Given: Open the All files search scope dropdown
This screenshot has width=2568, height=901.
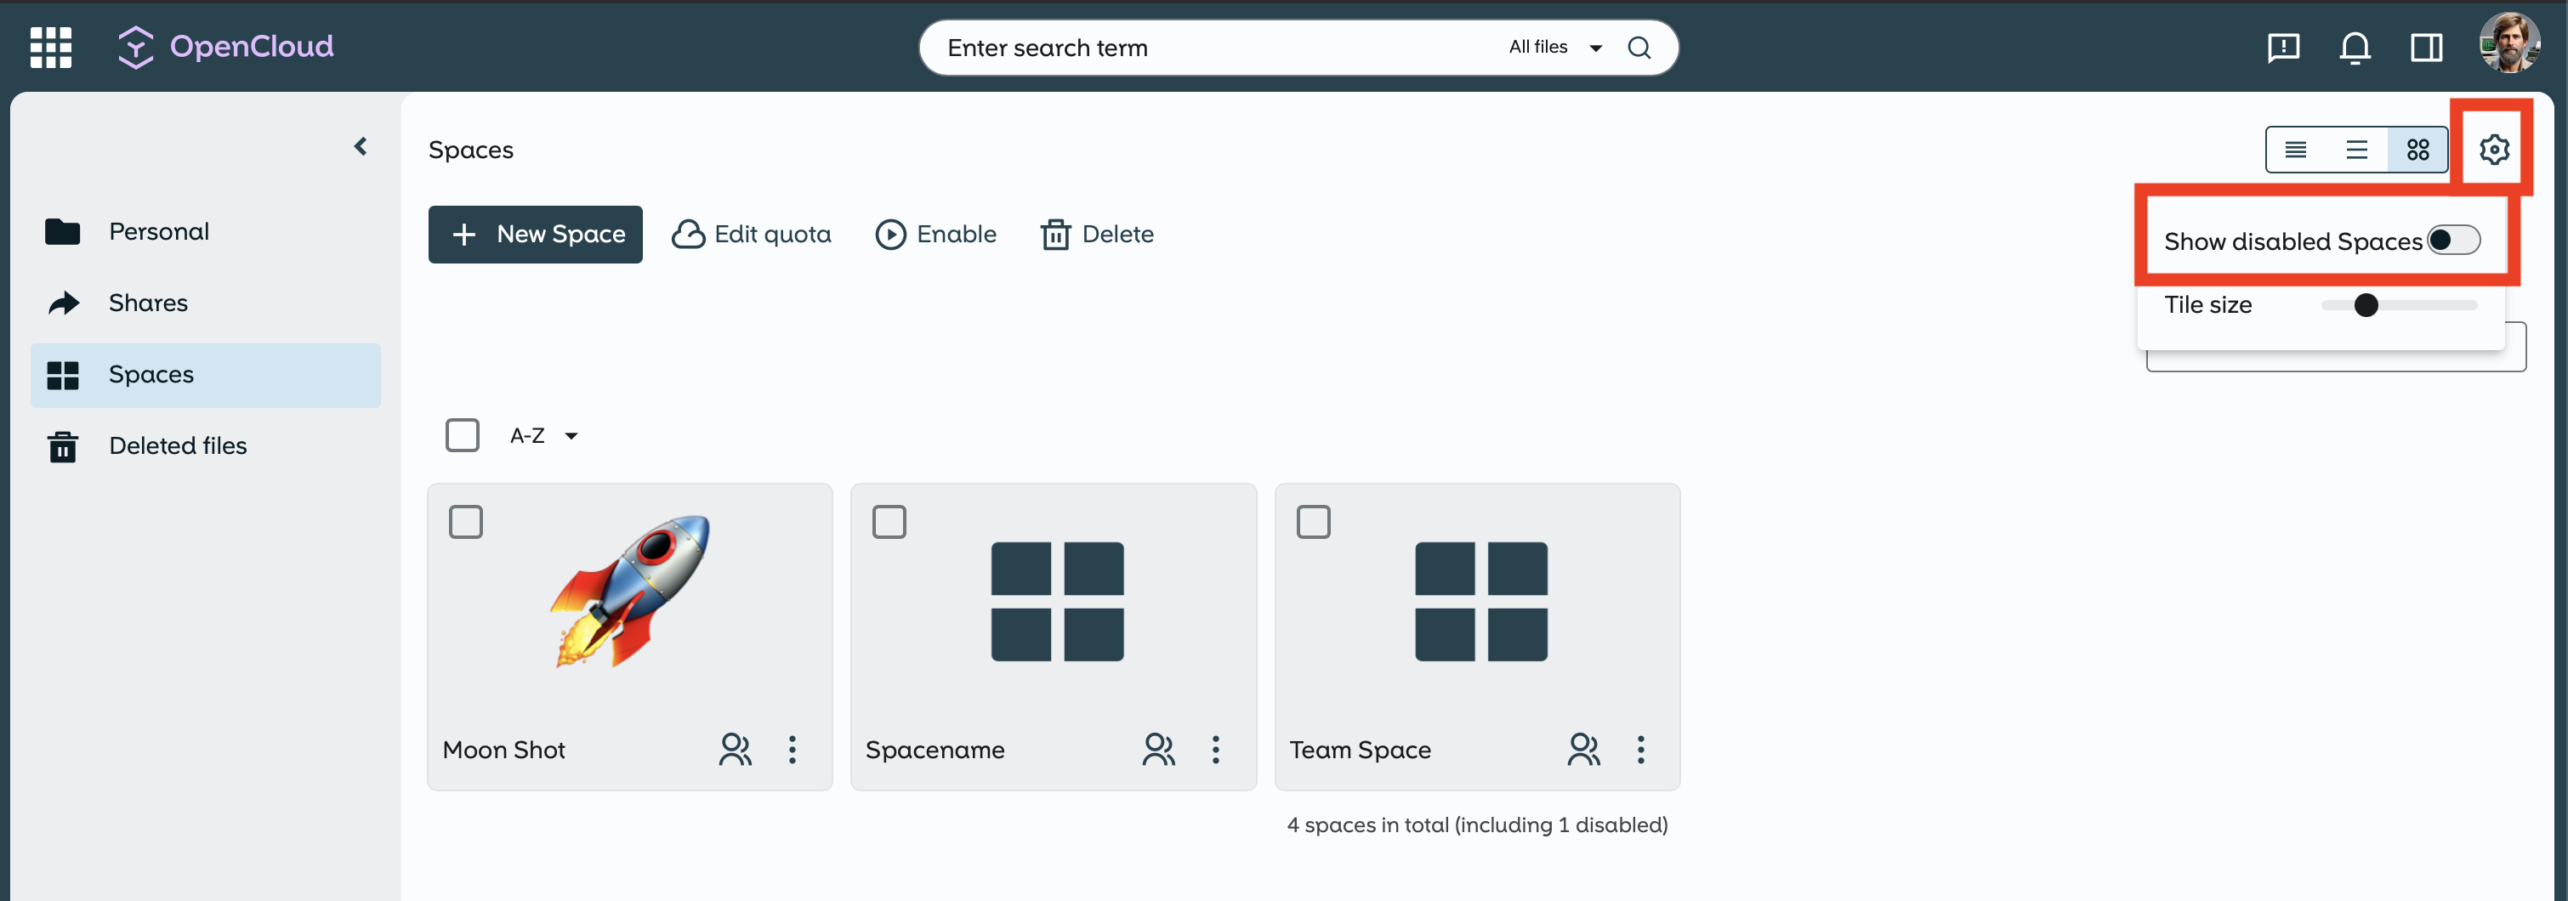Looking at the screenshot, I should (1555, 48).
